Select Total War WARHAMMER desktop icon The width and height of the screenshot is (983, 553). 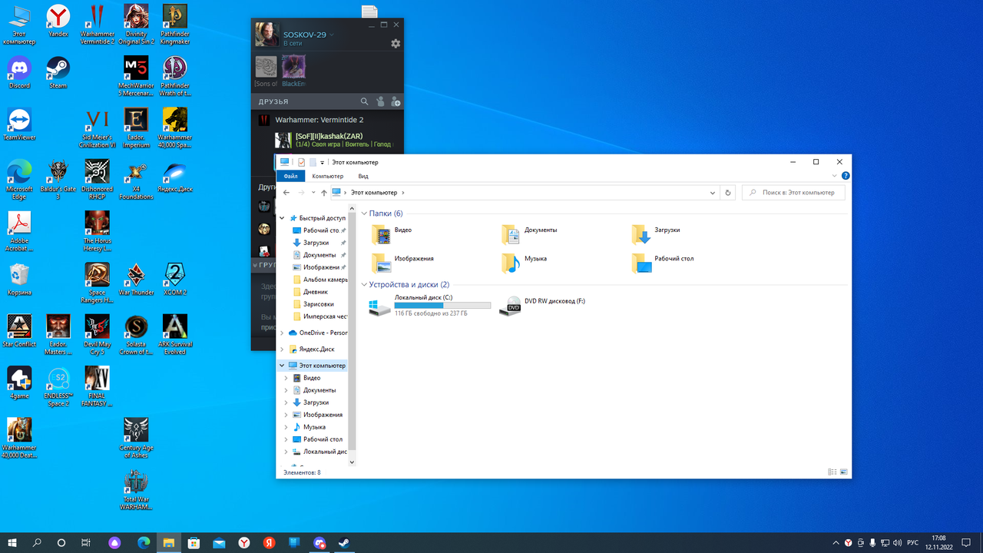point(136,490)
